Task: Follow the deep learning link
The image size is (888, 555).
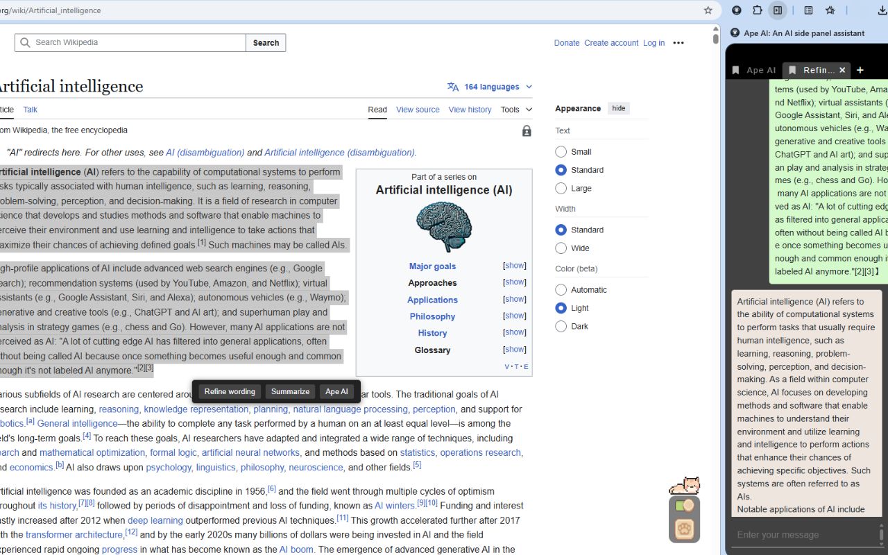Action: tap(155, 520)
